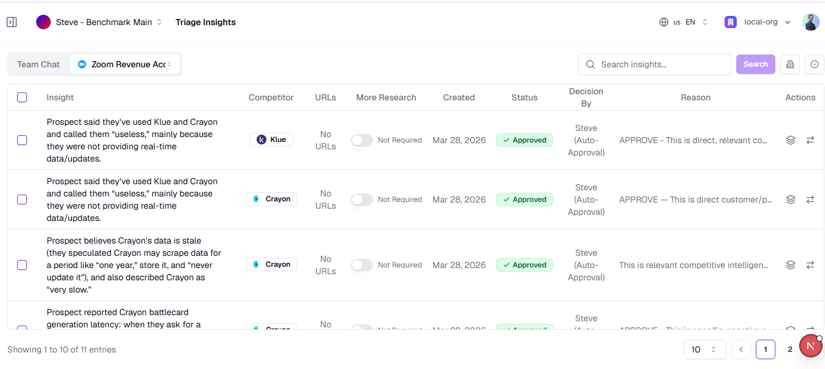Open the reason starting 'APPROVE - This is direct, relevant'
Image resolution: width=825 pixels, height=369 pixels.
(x=693, y=140)
